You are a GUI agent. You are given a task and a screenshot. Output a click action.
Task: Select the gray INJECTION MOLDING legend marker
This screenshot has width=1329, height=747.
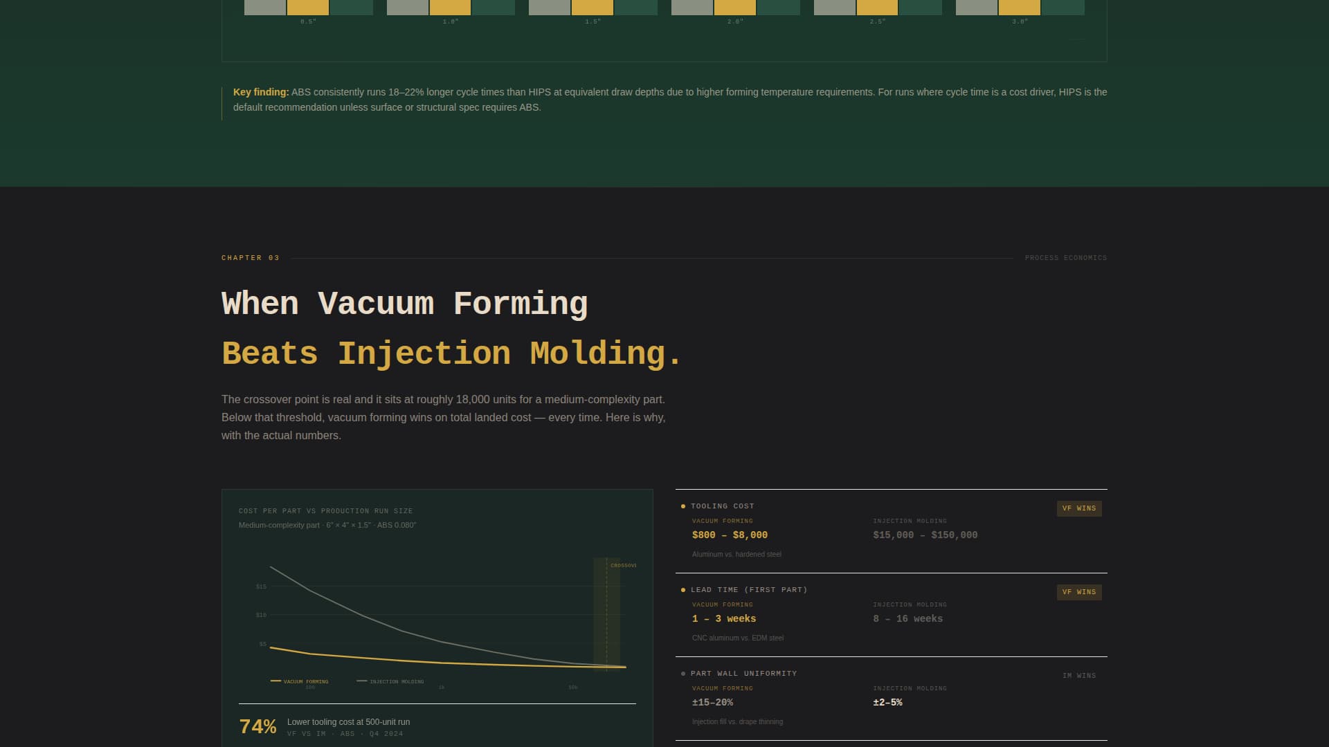coord(361,681)
